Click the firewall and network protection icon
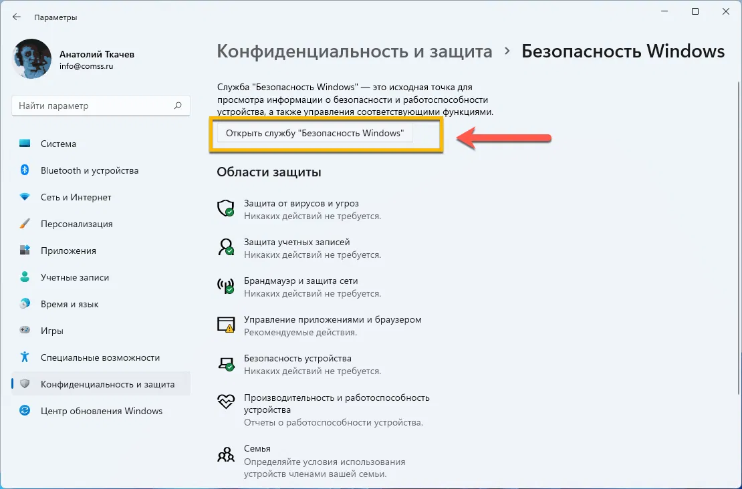 (x=226, y=286)
